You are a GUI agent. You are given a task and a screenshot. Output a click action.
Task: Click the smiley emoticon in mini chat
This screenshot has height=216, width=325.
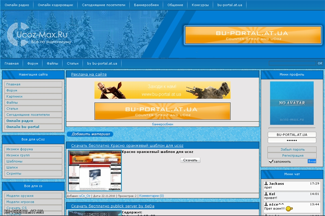coord(289,209)
